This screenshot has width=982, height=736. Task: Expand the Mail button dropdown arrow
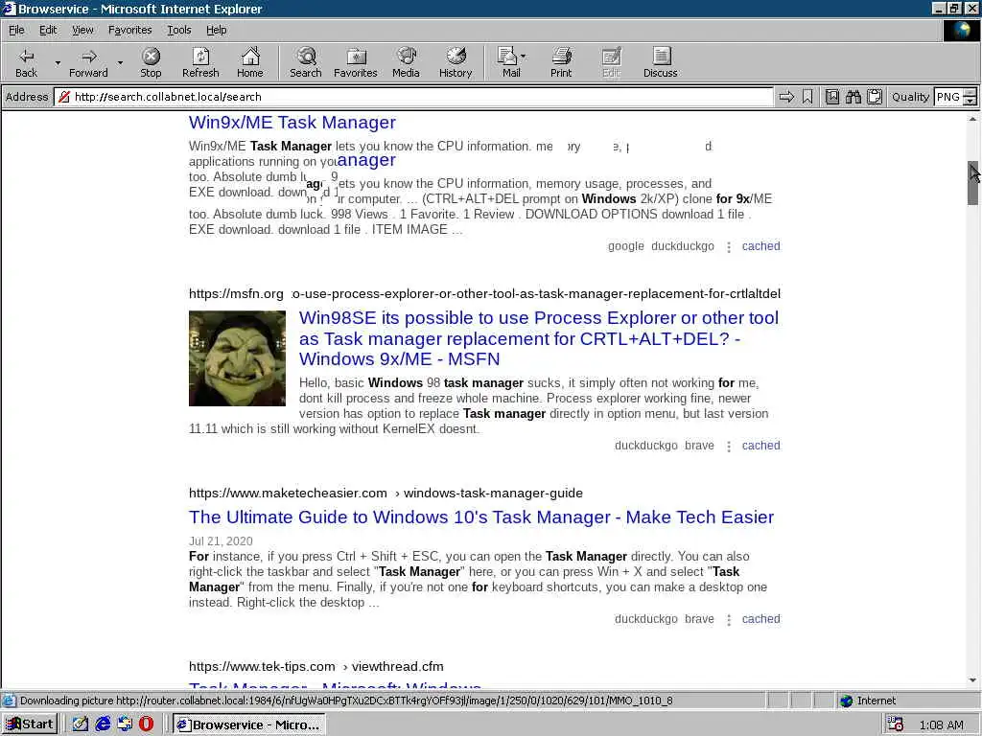coord(524,57)
